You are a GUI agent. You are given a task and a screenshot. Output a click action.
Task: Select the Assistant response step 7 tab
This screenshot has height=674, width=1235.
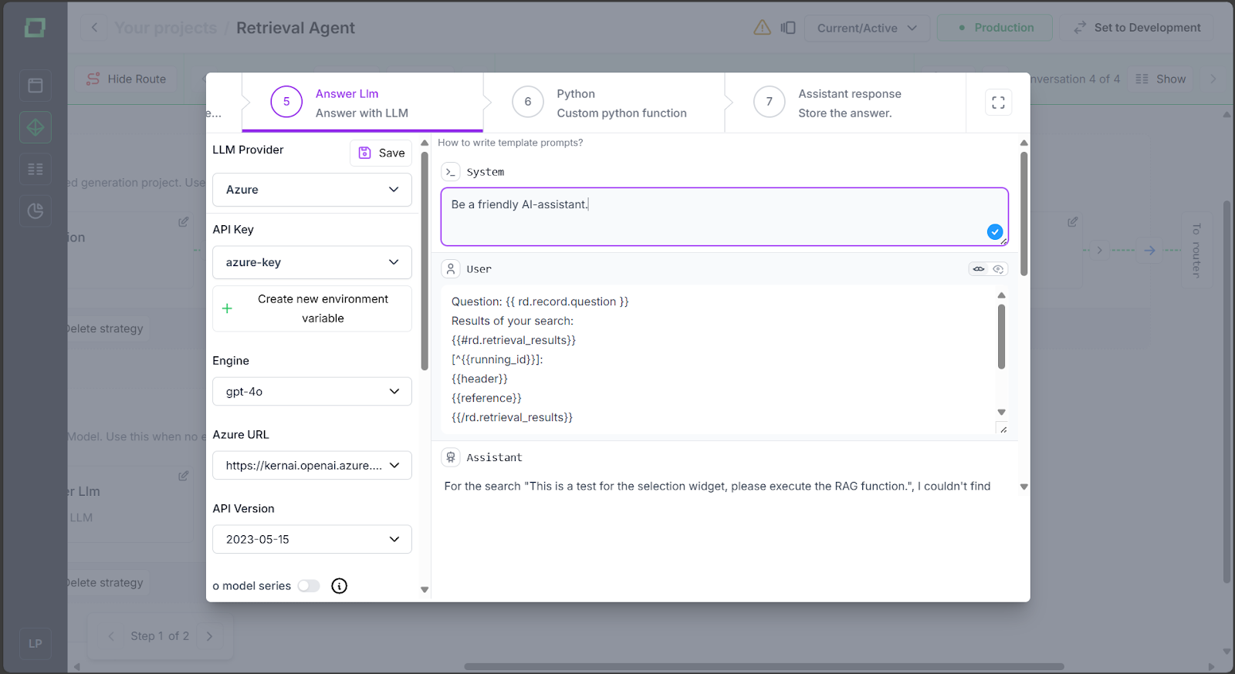846,103
